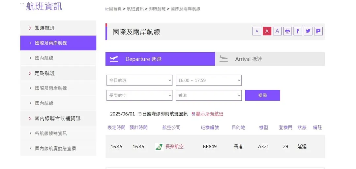Click the 表定時間 column header

(x=116, y=128)
